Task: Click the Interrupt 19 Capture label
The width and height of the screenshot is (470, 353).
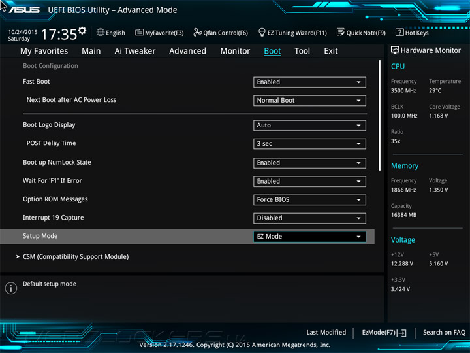Action: coord(54,218)
